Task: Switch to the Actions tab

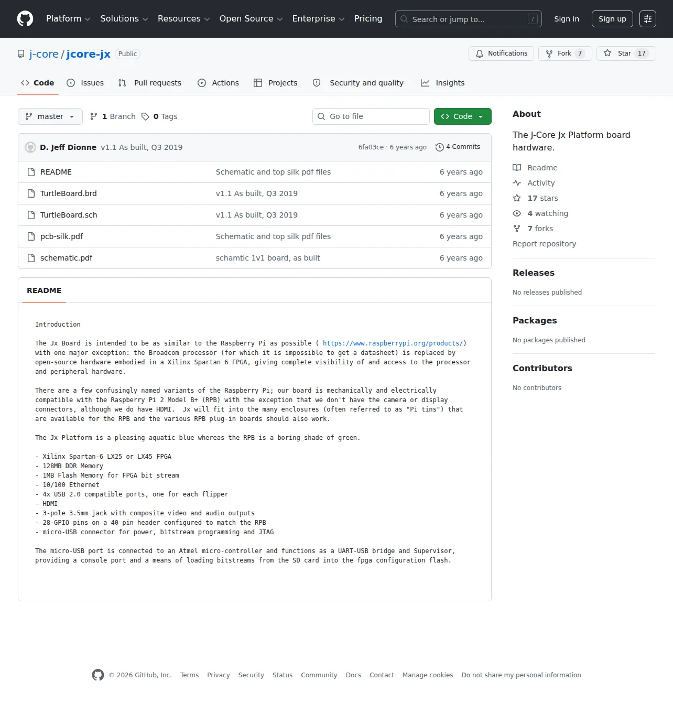Action: pyautogui.click(x=218, y=83)
